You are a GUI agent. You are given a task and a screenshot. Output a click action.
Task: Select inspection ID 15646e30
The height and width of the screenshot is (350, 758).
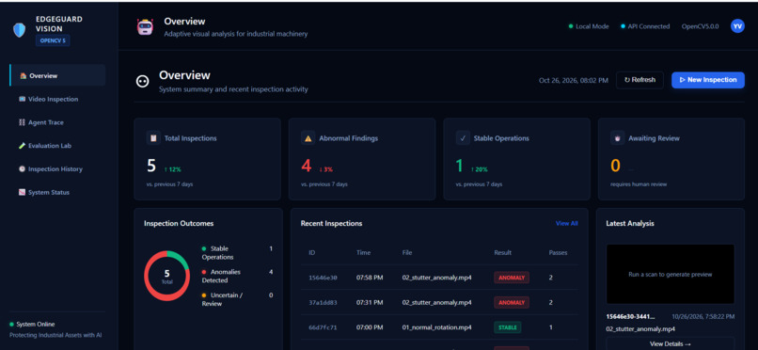coord(323,278)
